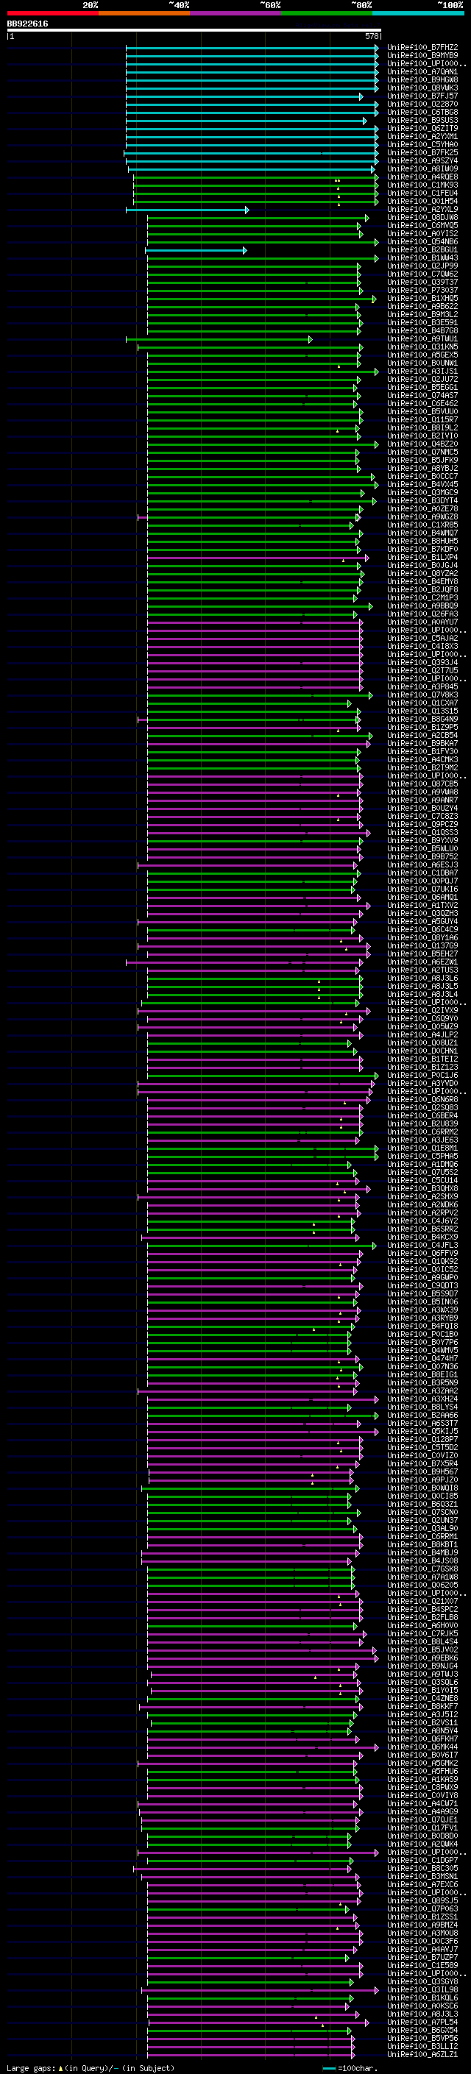Viewport: 471px width, 2074px height.
Task: Select the UniRef100_Q74AS7 label
Action: [422, 395]
